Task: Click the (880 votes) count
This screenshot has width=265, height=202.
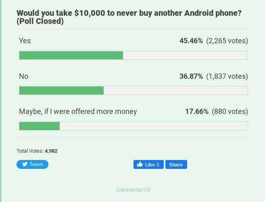Action: click(x=230, y=112)
